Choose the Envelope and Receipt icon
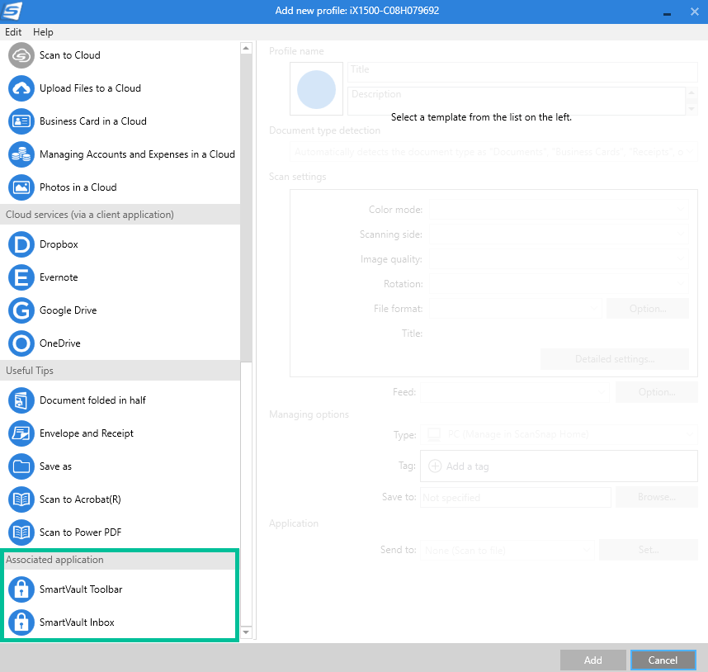The width and height of the screenshot is (708, 672). click(x=21, y=433)
